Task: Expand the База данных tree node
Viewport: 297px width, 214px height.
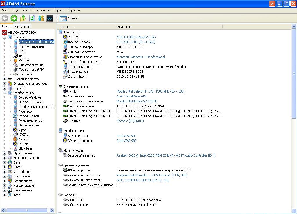Action: click(x=4, y=190)
